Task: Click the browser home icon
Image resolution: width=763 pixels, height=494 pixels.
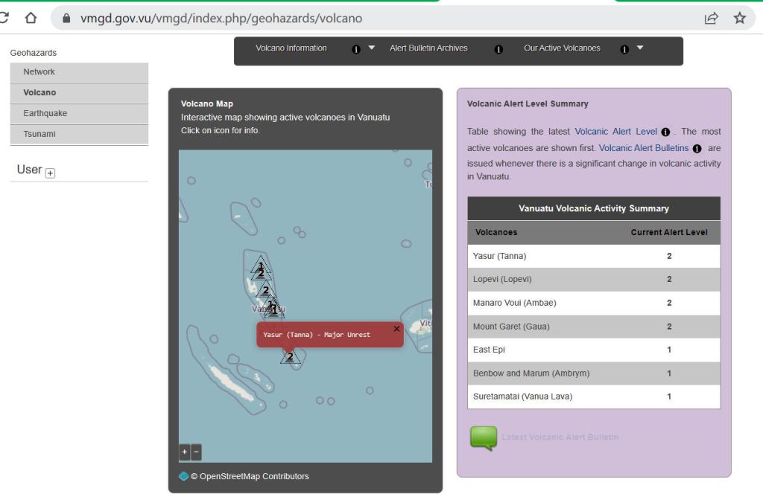Action: (31, 18)
